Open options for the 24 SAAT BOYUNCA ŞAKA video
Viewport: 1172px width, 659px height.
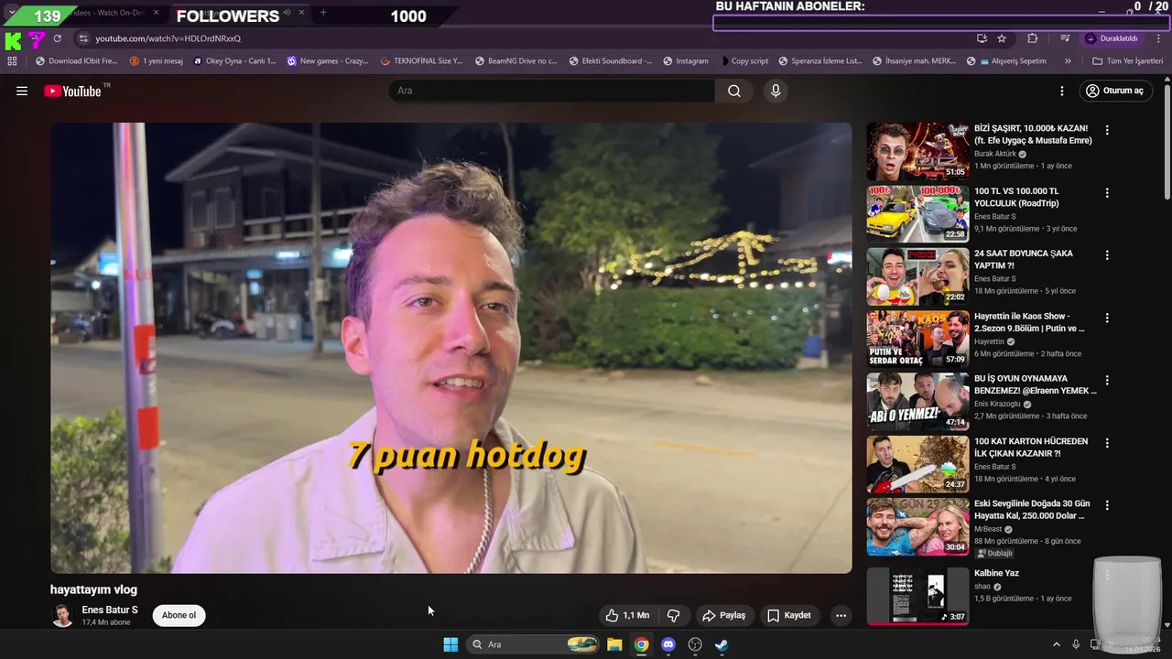click(1107, 255)
